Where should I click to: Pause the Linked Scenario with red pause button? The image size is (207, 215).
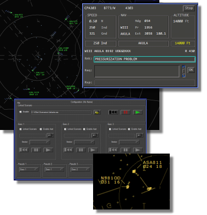coord(125,112)
